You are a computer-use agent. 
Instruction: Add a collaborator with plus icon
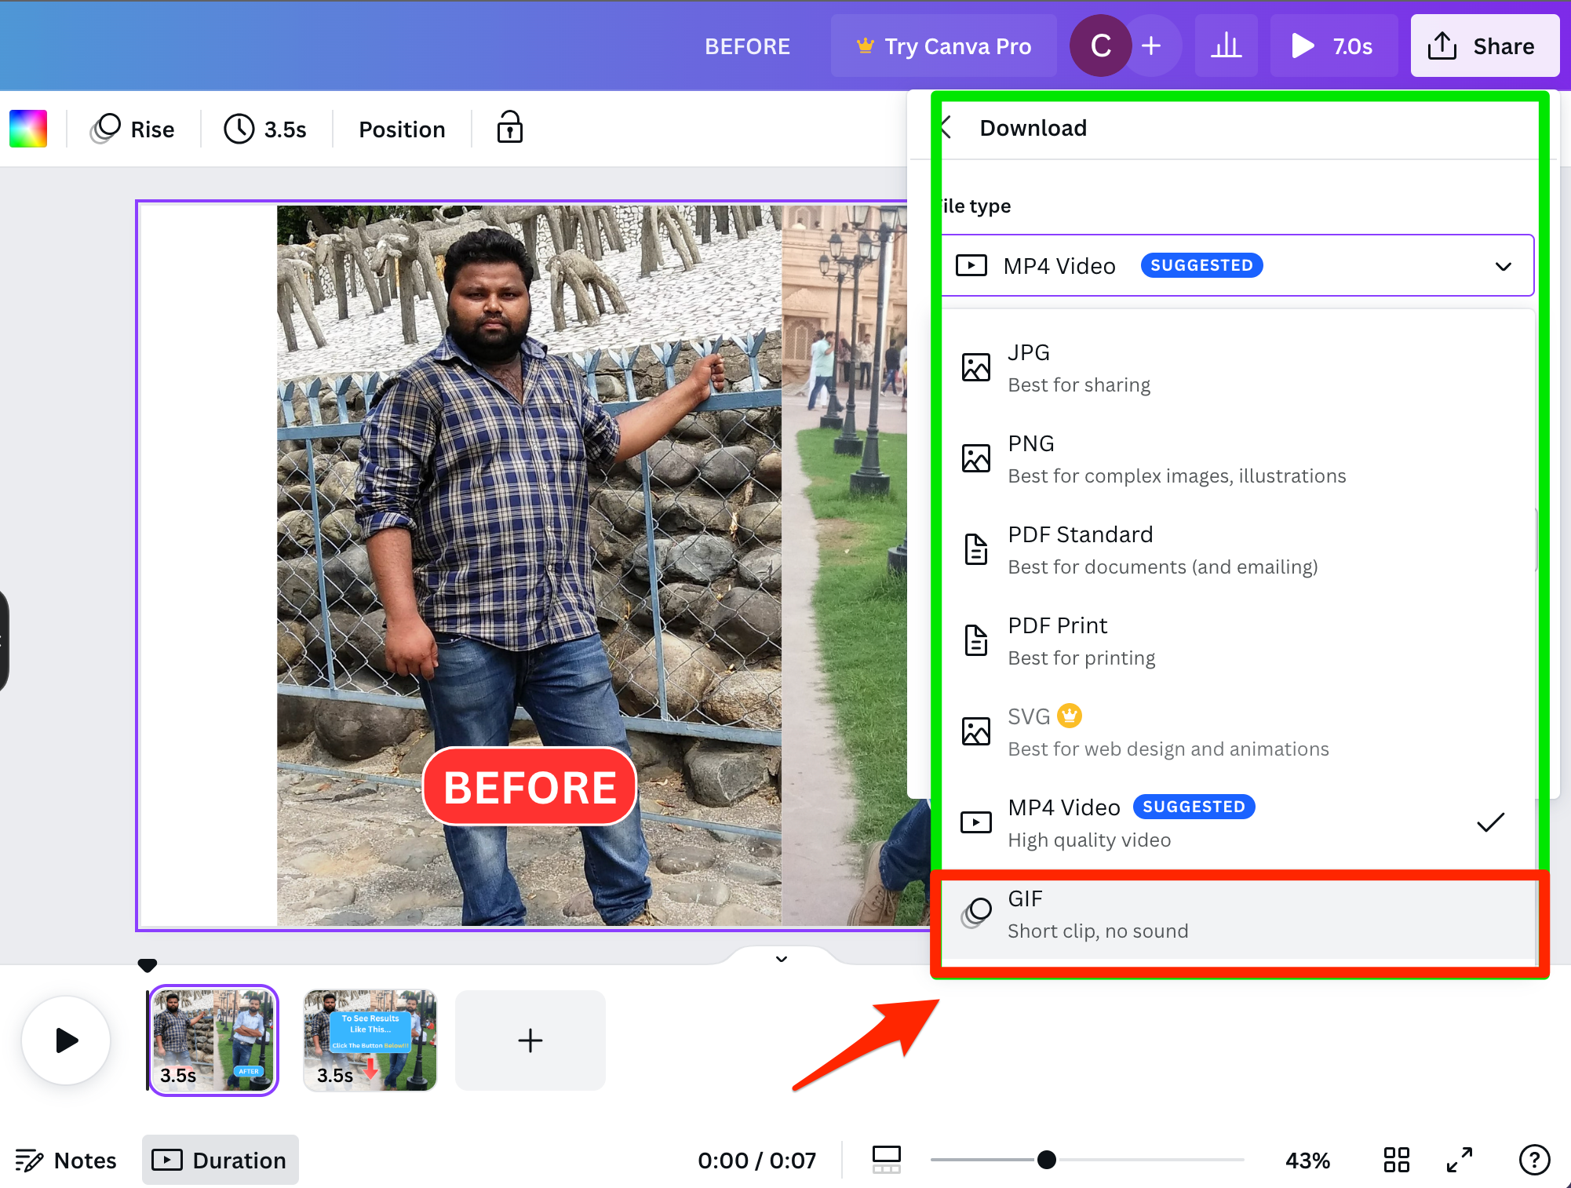click(1152, 46)
